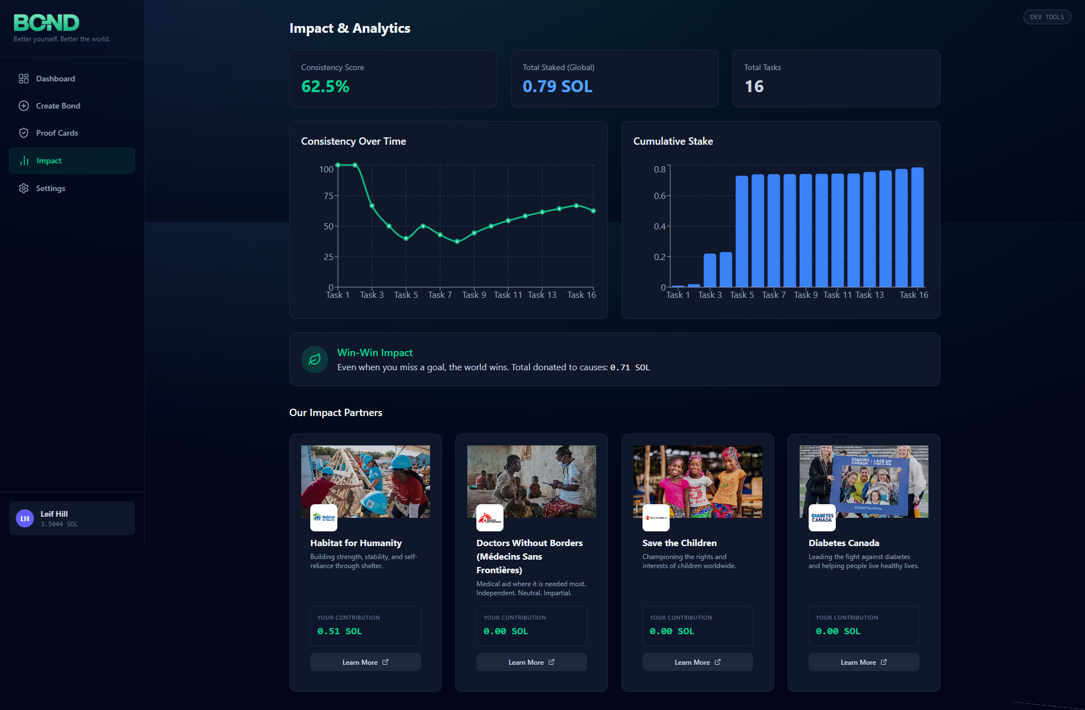Click the Dashboard grid icon in sidebar
The width and height of the screenshot is (1085, 710).
pyautogui.click(x=24, y=79)
